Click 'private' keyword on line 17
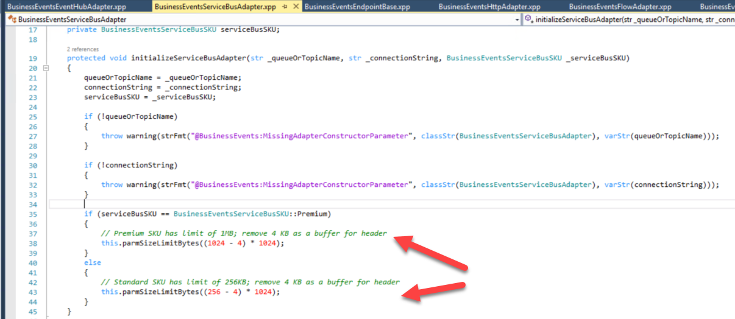The width and height of the screenshot is (735, 319). [x=82, y=29]
